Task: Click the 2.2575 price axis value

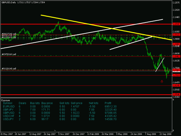Action: pos(176,3)
